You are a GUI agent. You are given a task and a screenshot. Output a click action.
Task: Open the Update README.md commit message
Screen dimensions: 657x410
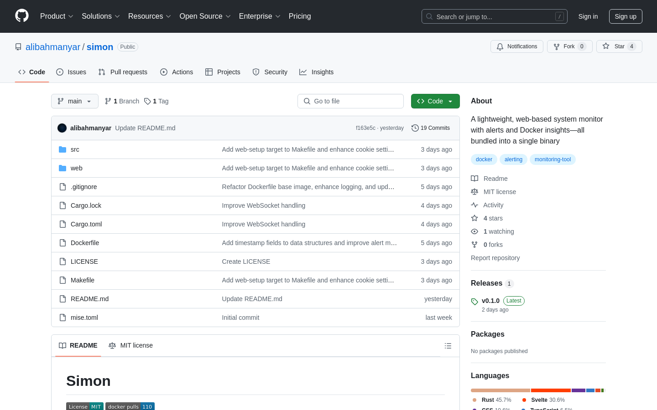[145, 128]
